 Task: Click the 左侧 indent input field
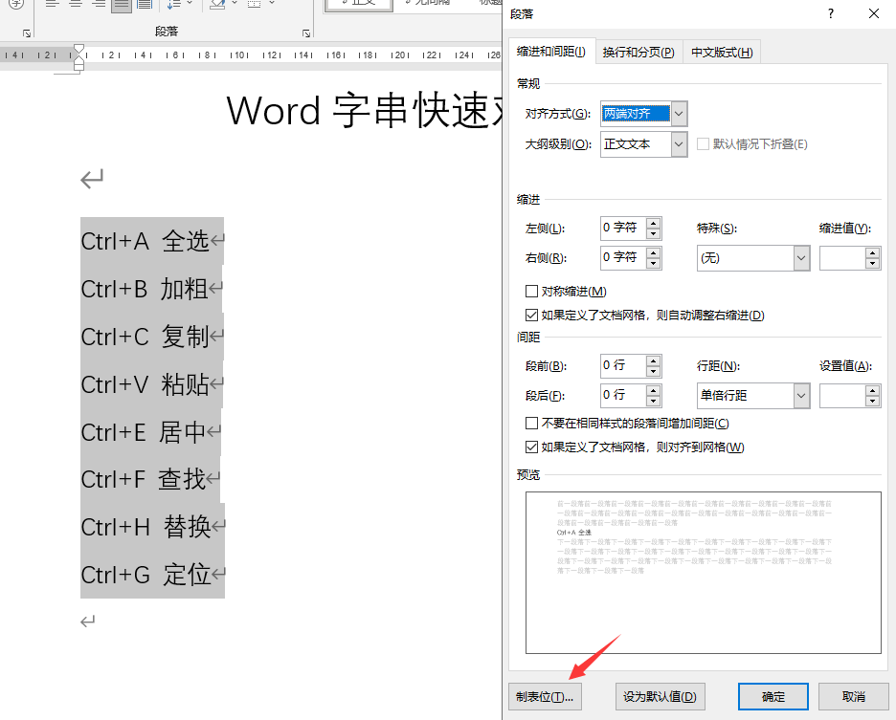[x=623, y=228]
